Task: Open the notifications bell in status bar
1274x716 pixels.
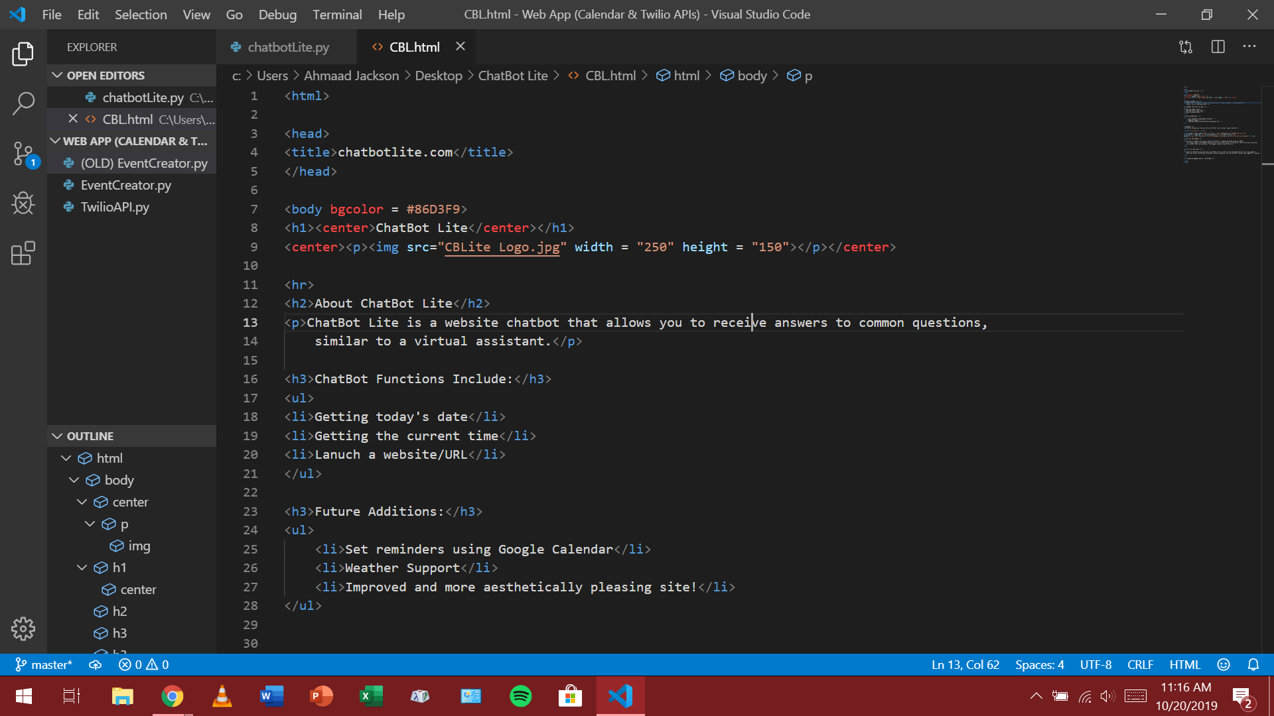Action: 1253,664
